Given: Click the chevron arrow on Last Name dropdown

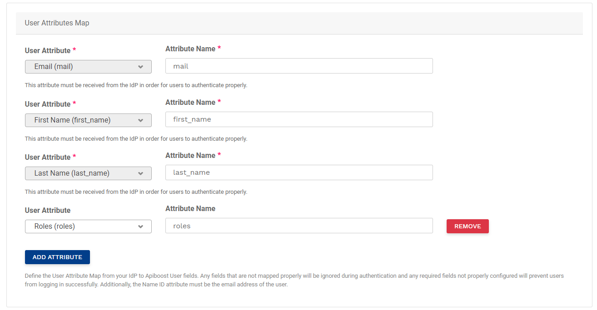Looking at the screenshot, I should [140, 173].
